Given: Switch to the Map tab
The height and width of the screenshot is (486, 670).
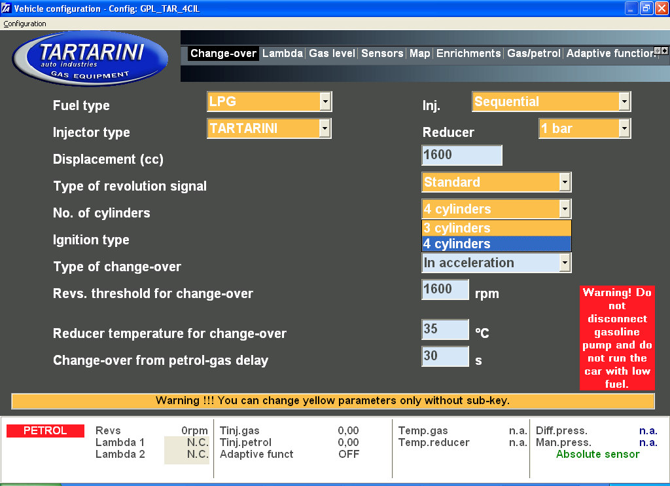Looking at the screenshot, I should (x=419, y=54).
